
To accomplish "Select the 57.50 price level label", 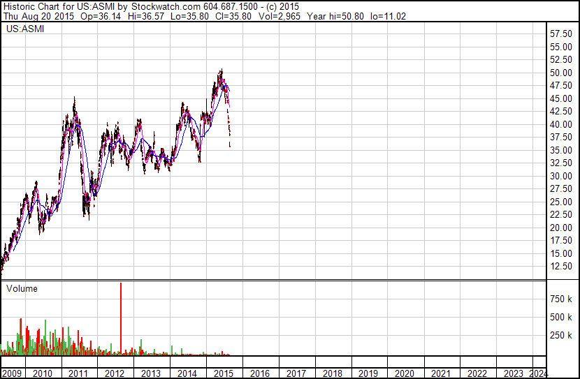I will click(561, 34).
